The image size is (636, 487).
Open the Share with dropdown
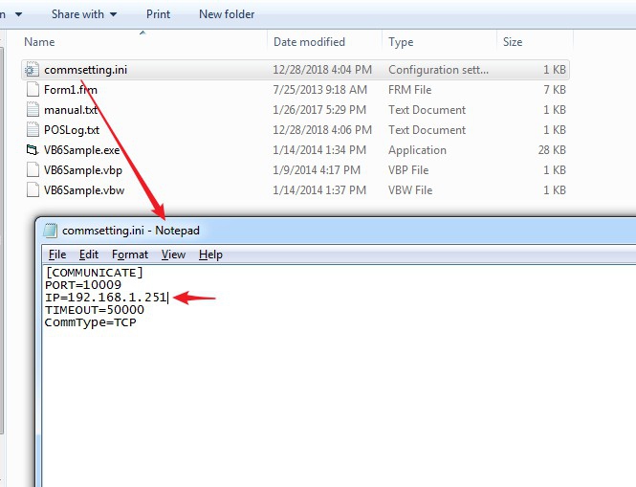click(x=84, y=14)
